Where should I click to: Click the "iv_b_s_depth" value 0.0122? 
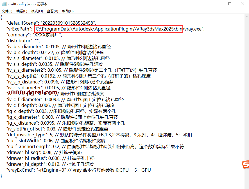click(47, 53)
